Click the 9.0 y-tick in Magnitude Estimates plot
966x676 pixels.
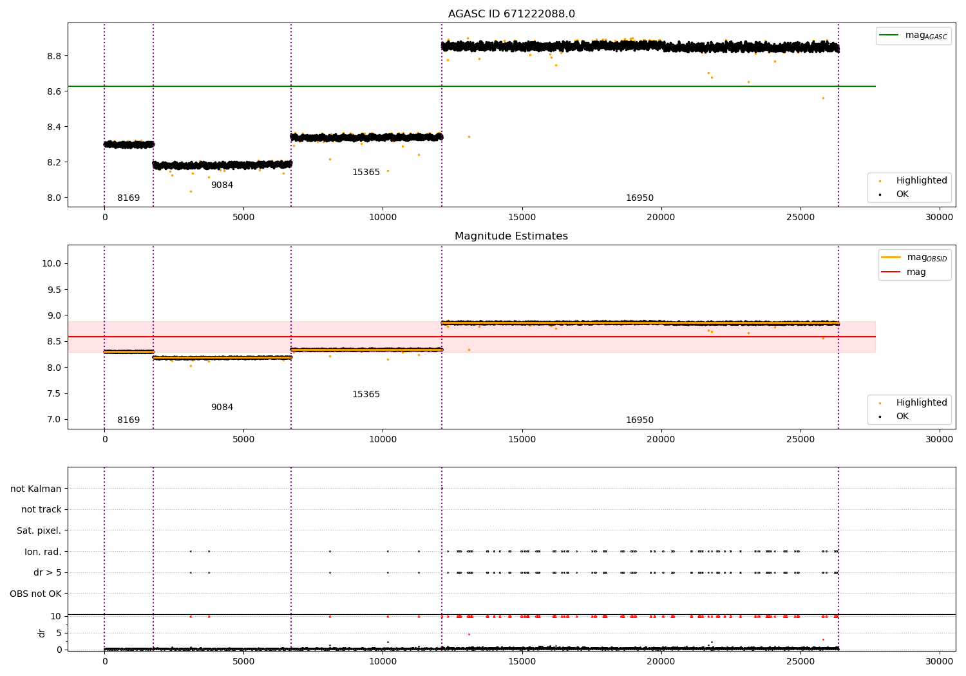(x=55, y=315)
